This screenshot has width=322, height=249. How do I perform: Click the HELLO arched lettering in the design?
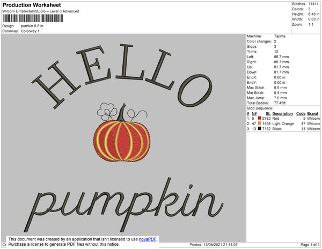(122, 76)
